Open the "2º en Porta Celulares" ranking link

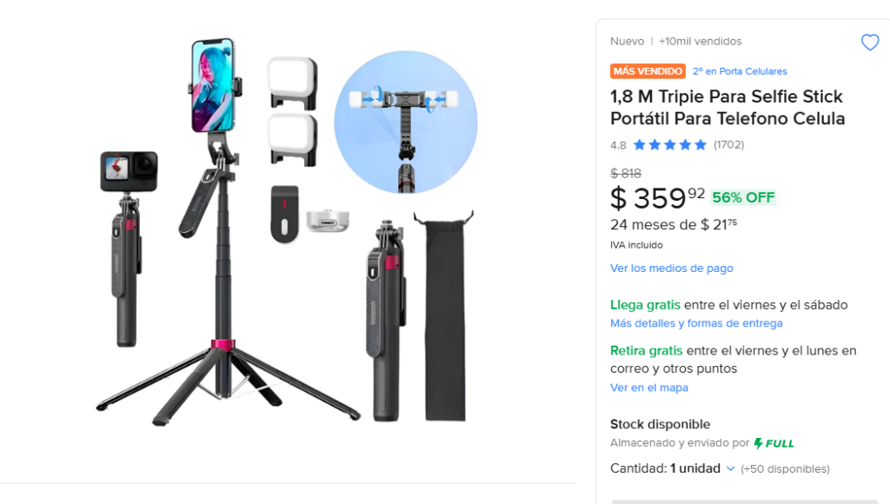(x=740, y=71)
